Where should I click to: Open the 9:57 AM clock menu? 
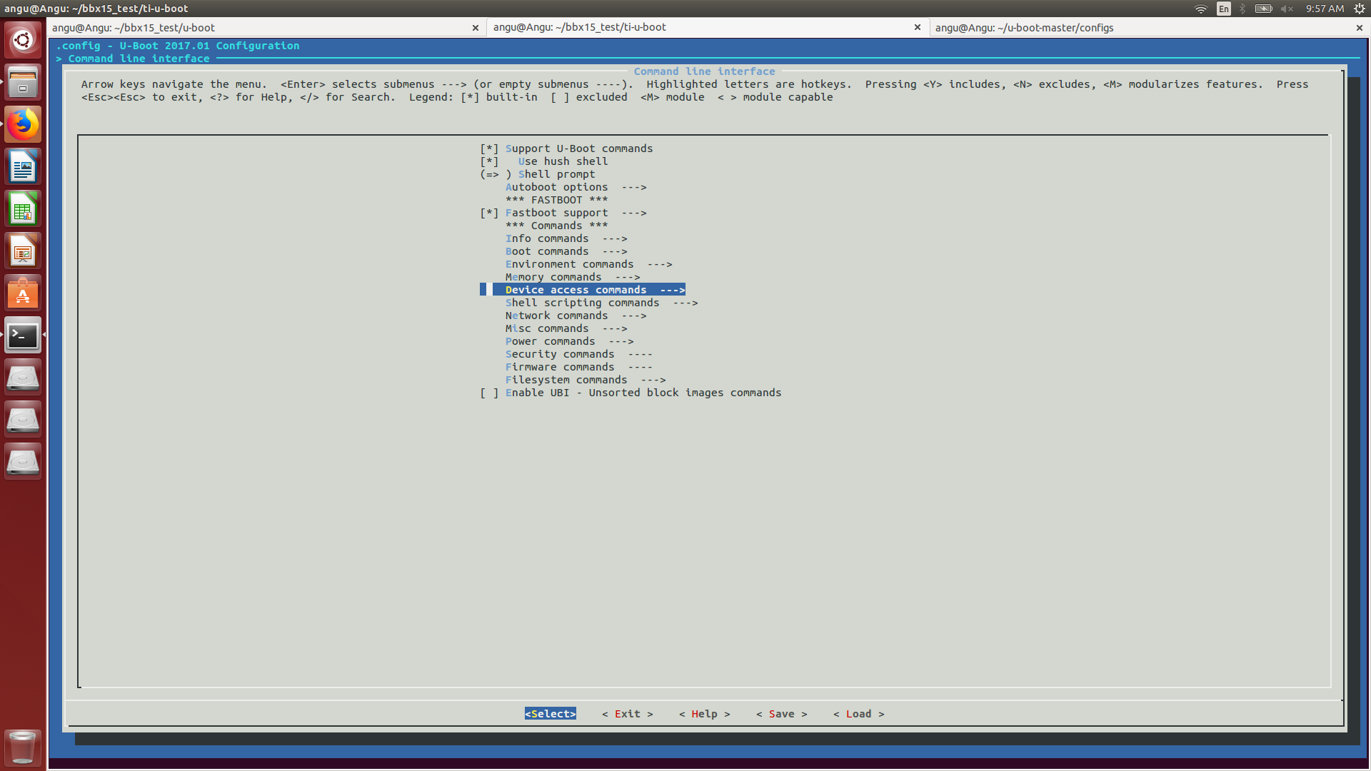1325,9
